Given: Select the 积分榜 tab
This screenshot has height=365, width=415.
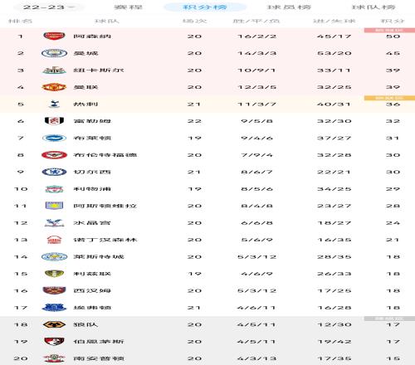Looking at the screenshot, I should 205,7.
